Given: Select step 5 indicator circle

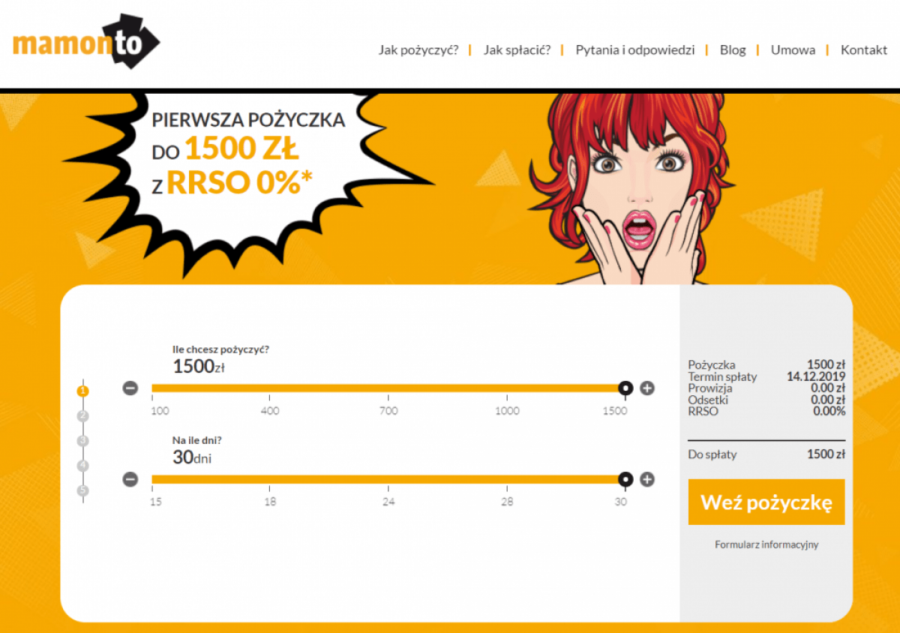Looking at the screenshot, I should coord(83,491).
